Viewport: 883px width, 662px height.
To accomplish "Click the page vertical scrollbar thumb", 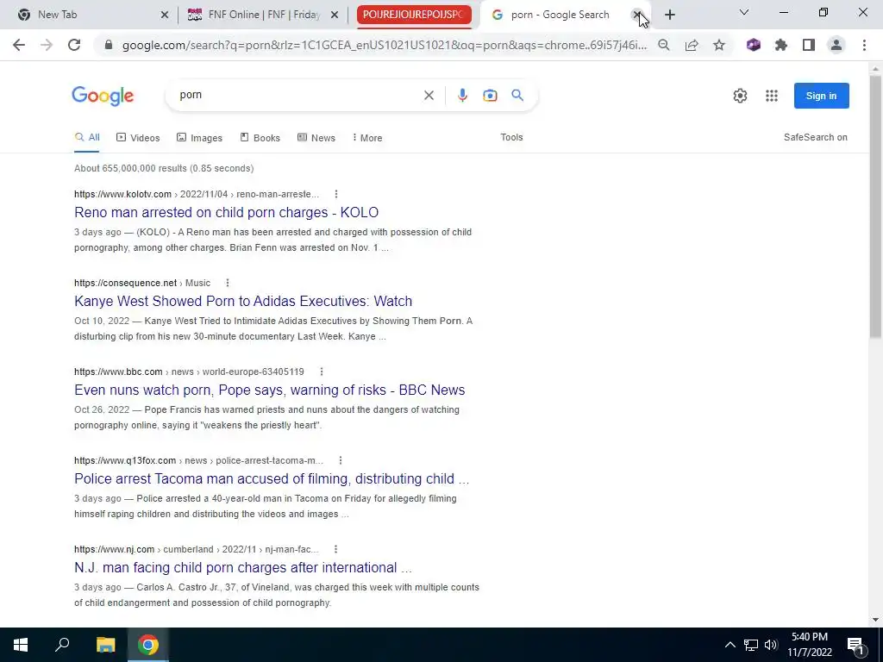I will (x=875, y=205).
